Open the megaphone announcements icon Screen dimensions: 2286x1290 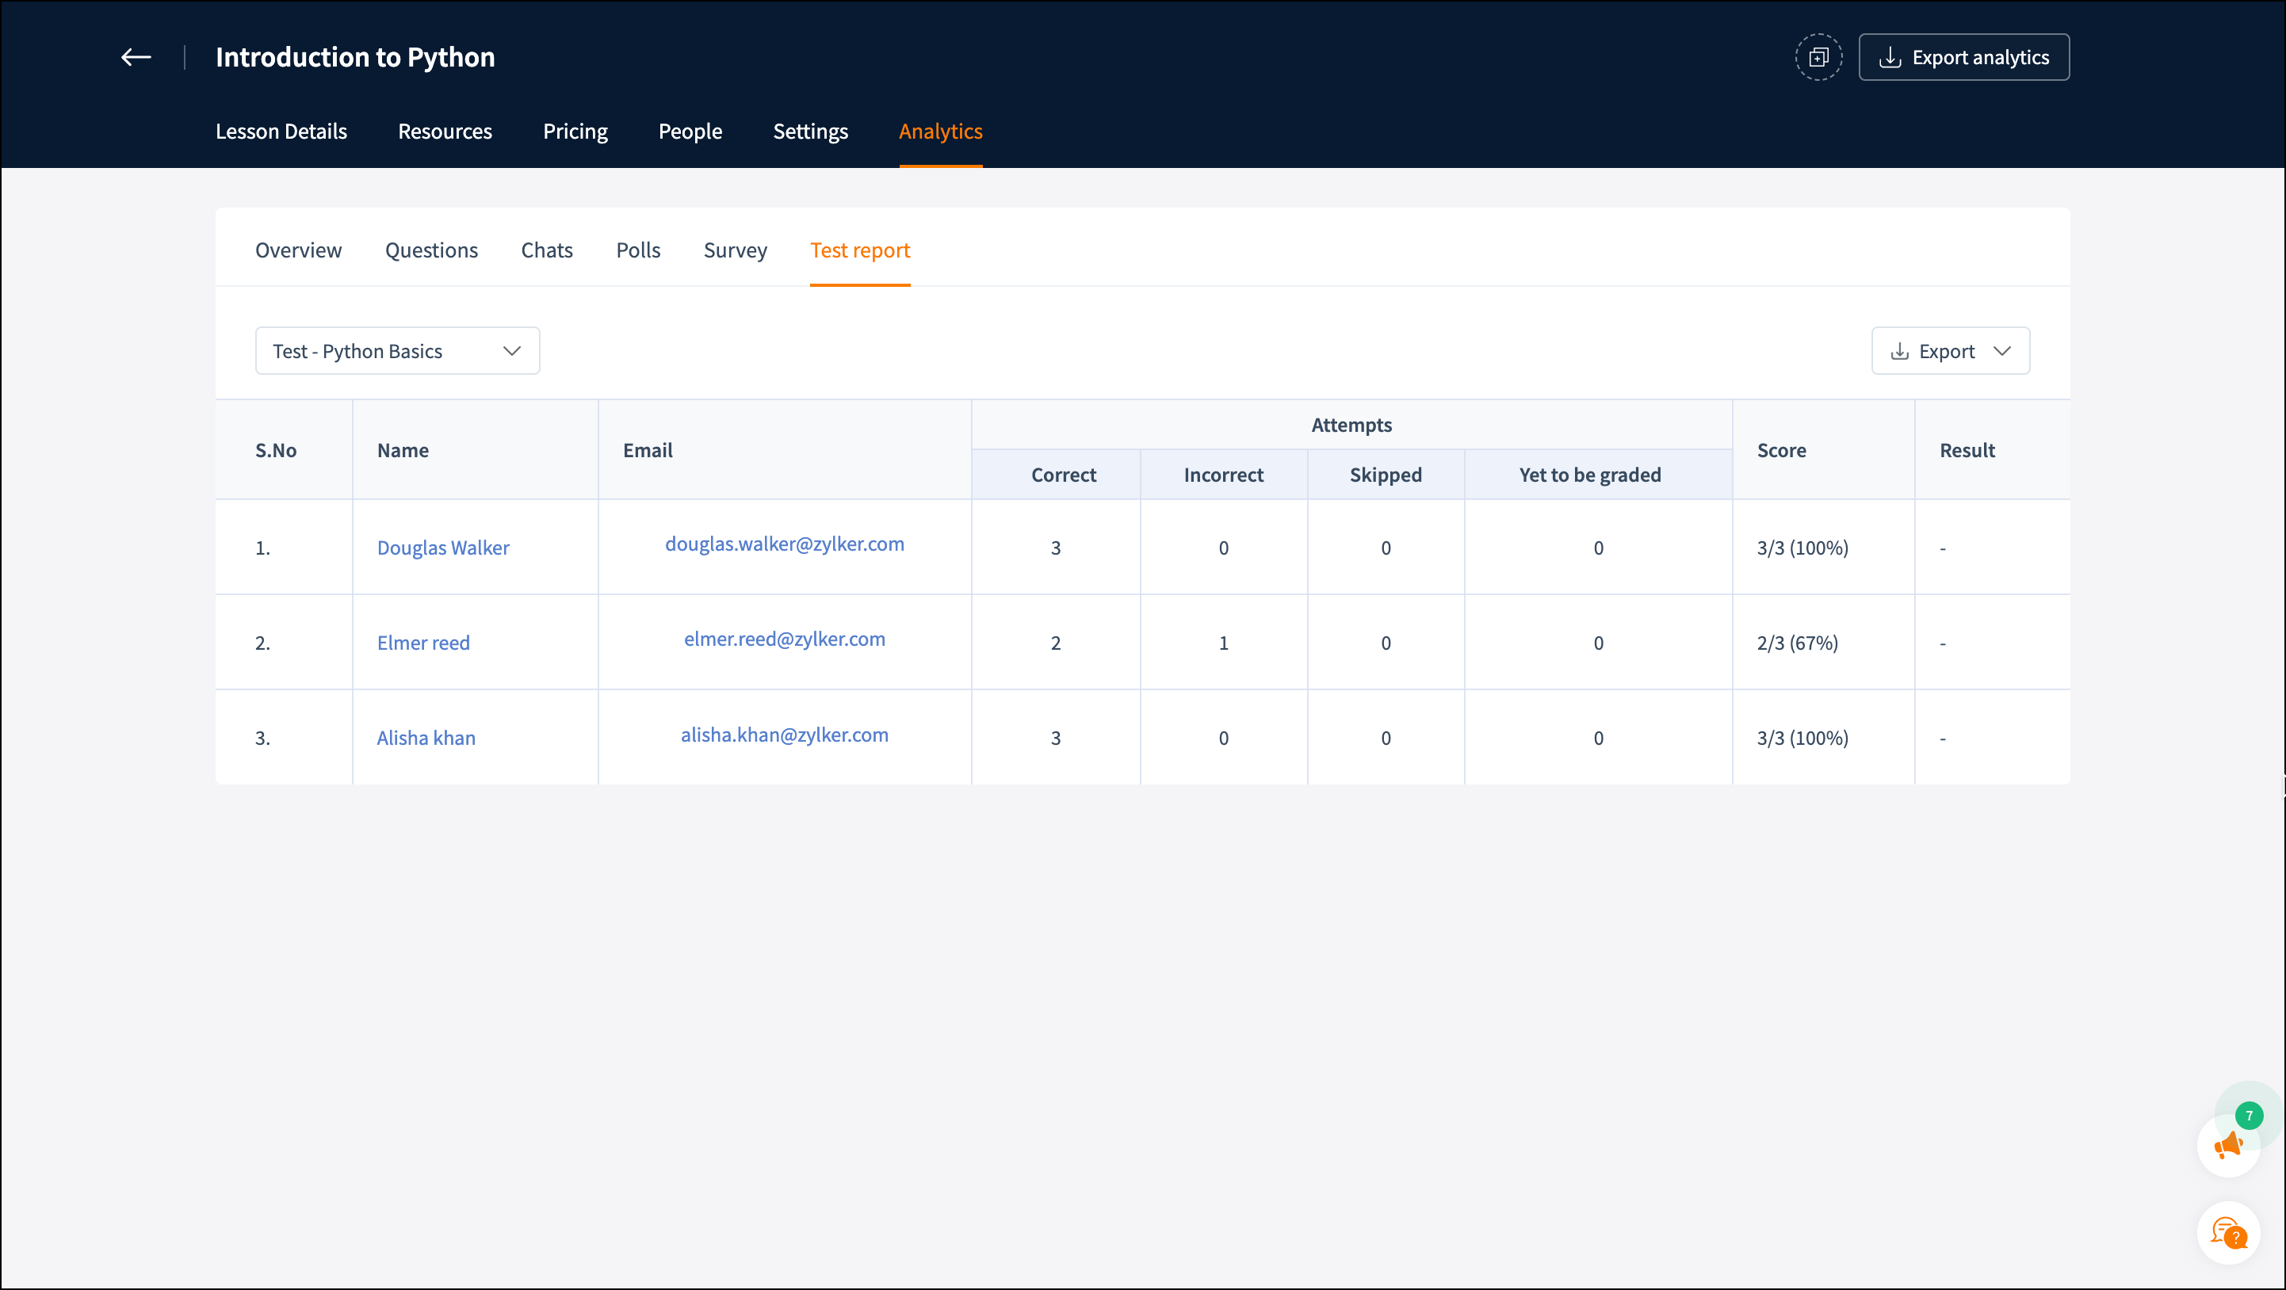point(2227,1145)
